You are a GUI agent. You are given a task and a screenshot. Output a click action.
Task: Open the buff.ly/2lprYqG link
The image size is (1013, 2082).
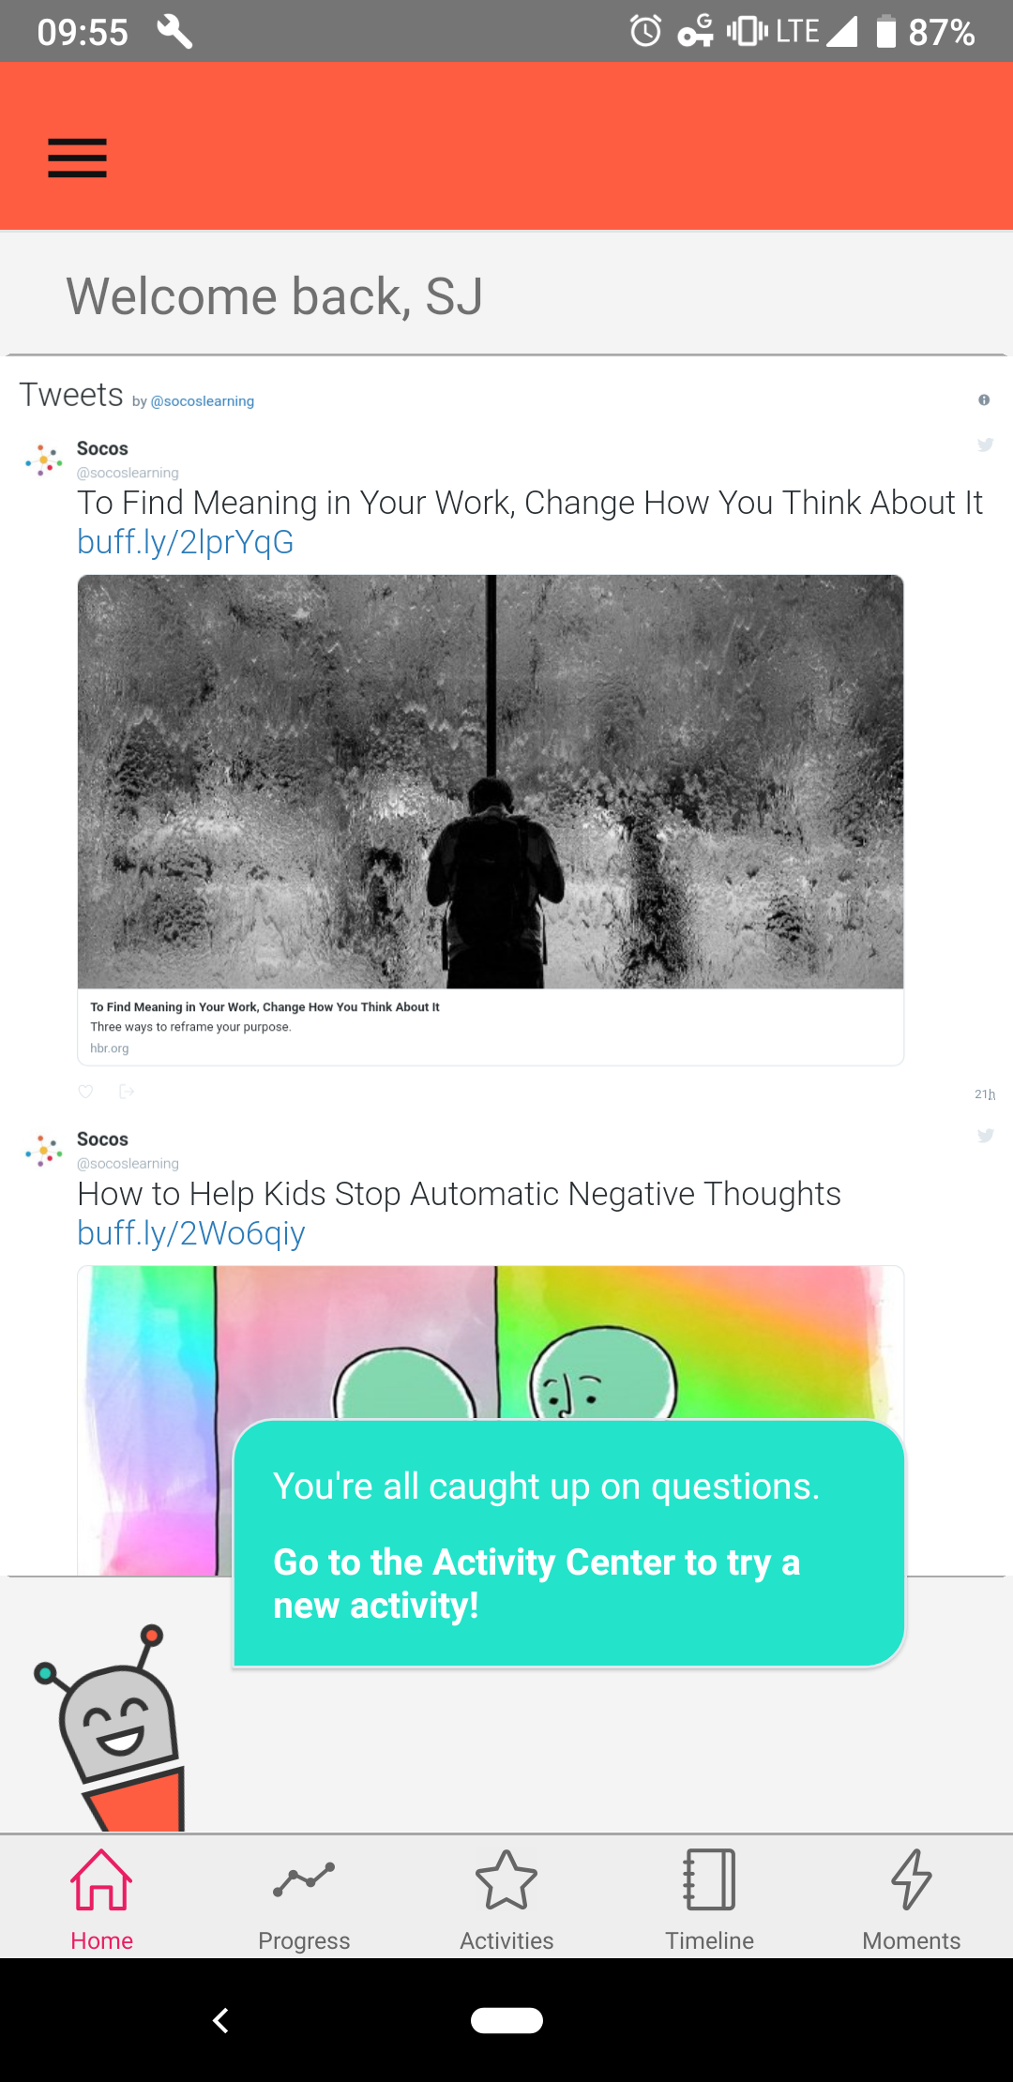click(x=186, y=542)
